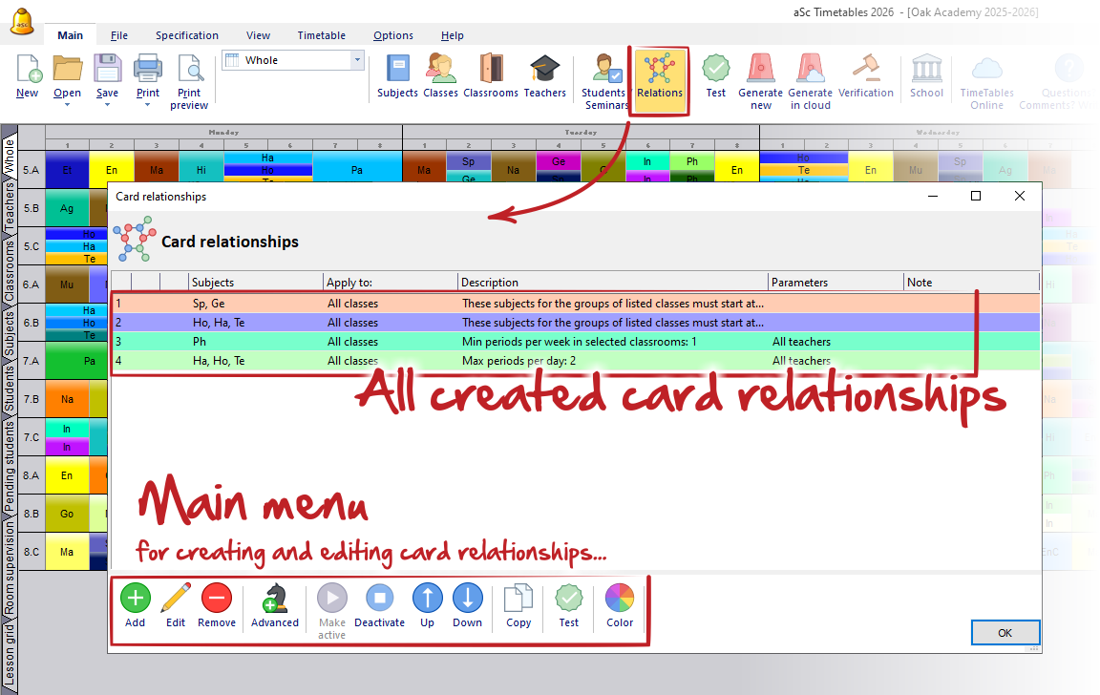Switch to the Classrooms side tab
Image resolution: width=1100 pixels, height=695 pixels.
pos(10,271)
